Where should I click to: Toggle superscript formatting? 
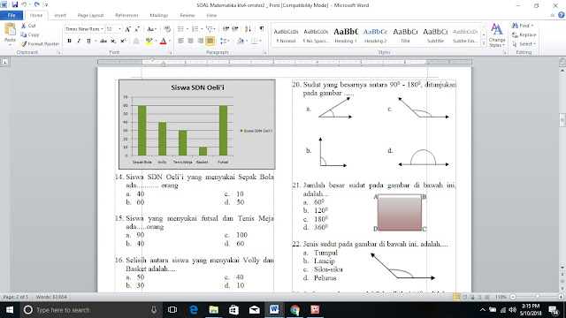(123, 42)
